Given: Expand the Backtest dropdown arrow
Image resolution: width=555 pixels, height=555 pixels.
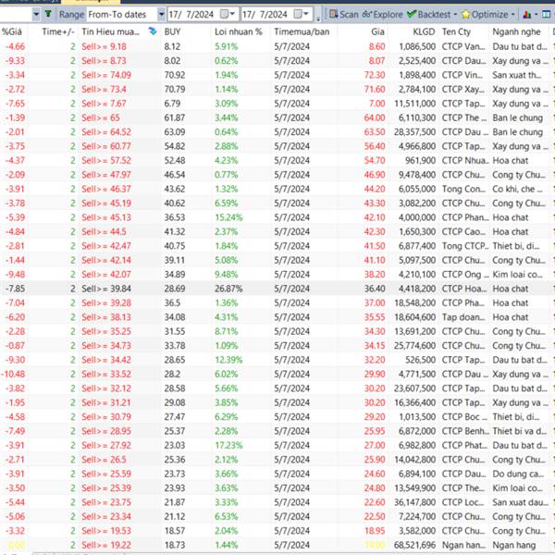Looking at the screenshot, I should [x=455, y=15].
